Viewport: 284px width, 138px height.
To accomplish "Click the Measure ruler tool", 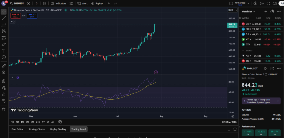I will tap(4, 66).
